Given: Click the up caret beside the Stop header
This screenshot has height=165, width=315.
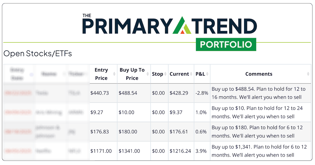Looking at the screenshot, I should (166, 73).
